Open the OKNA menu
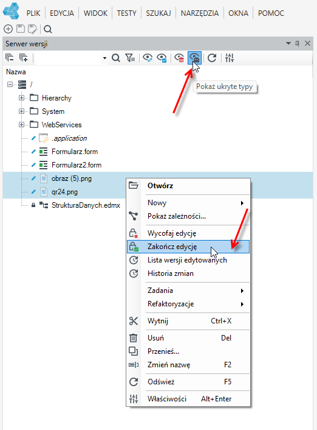317x430 pixels. [238, 13]
